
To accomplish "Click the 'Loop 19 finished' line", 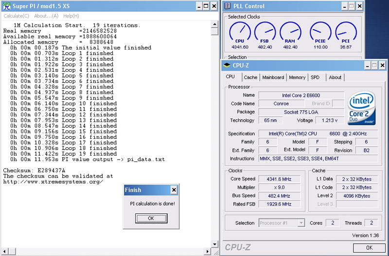I will coord(64,154).
